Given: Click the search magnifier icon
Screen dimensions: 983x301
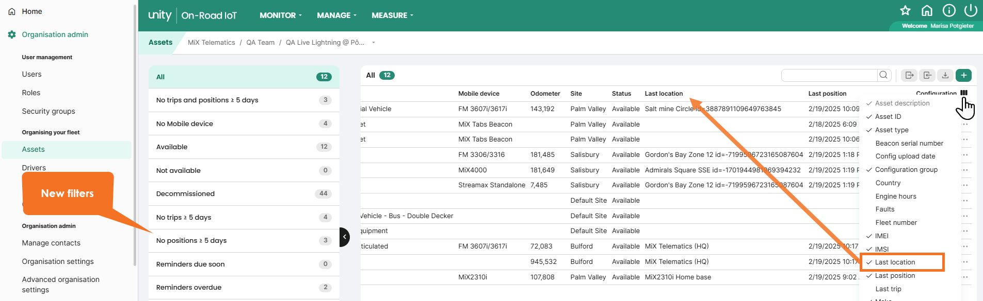Looking at the screenshot, I should [883, 75].
